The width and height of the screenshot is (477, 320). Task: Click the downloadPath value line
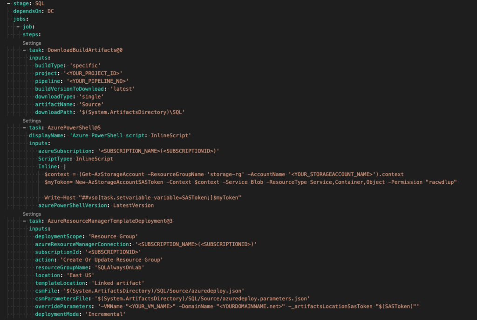[x=110, y=113]
